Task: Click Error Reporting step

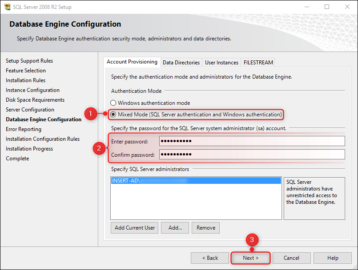Action: click(x=24, y=129)
